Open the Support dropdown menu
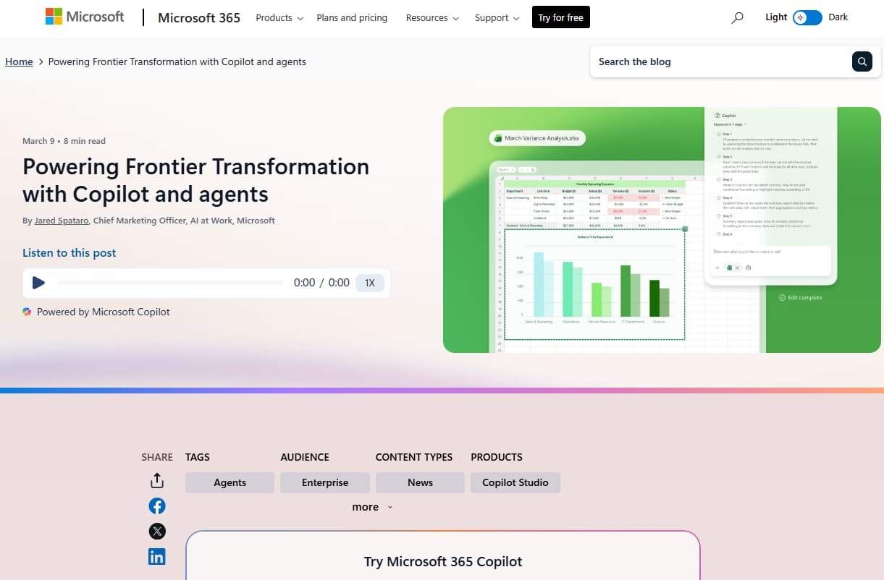884x580 pixels. point(497,18)
